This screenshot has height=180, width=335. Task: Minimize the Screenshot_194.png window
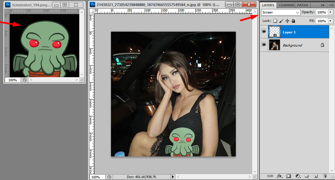(x=56, y=5)
